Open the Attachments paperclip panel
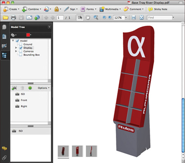The image size is (185, 163). [5, 158]
